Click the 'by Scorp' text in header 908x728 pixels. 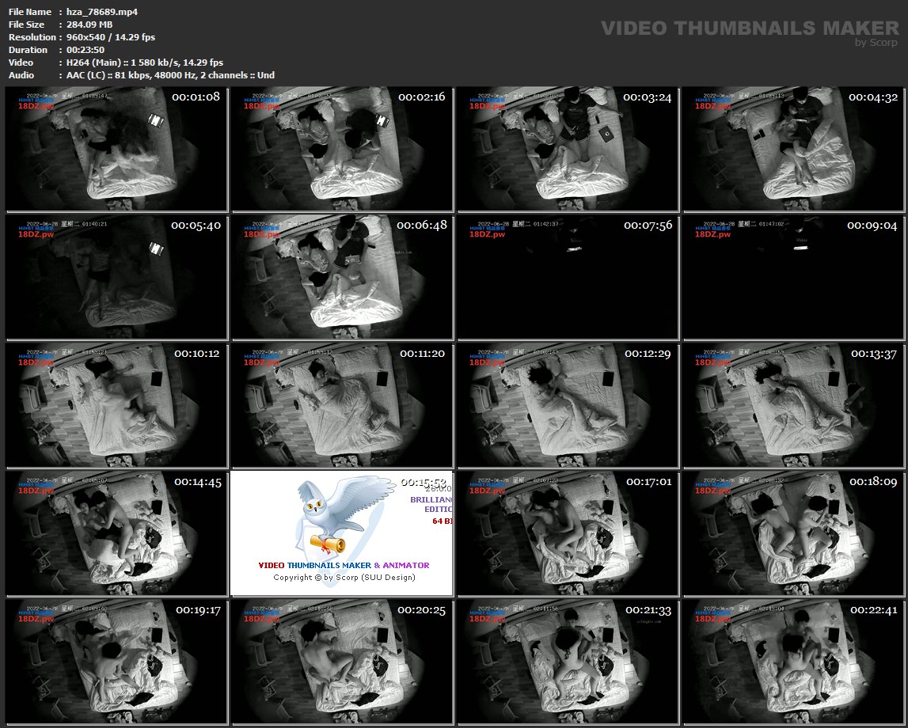pos(876,43)
